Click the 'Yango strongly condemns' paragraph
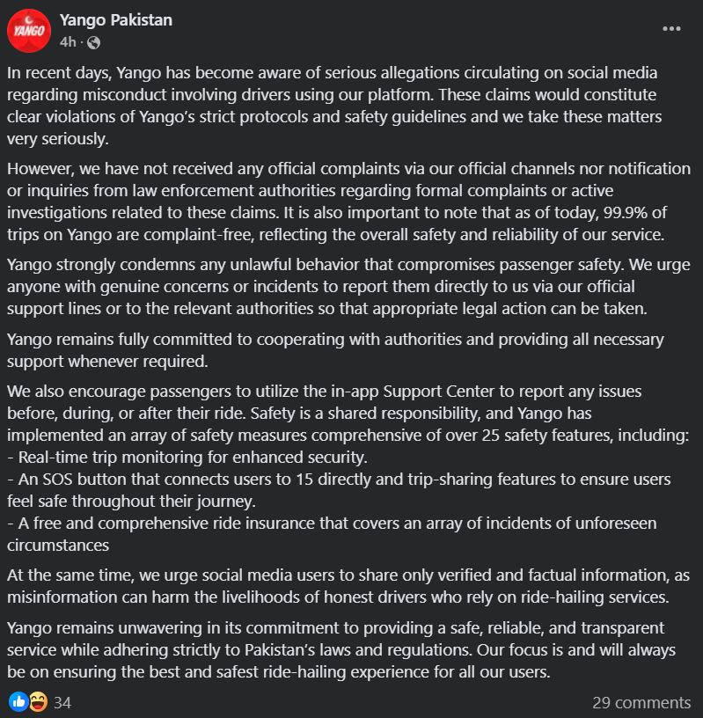Viewport: 703px width, 718px height. [348, 287]
